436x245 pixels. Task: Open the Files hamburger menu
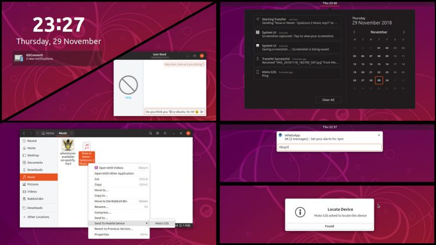[165, 134]
